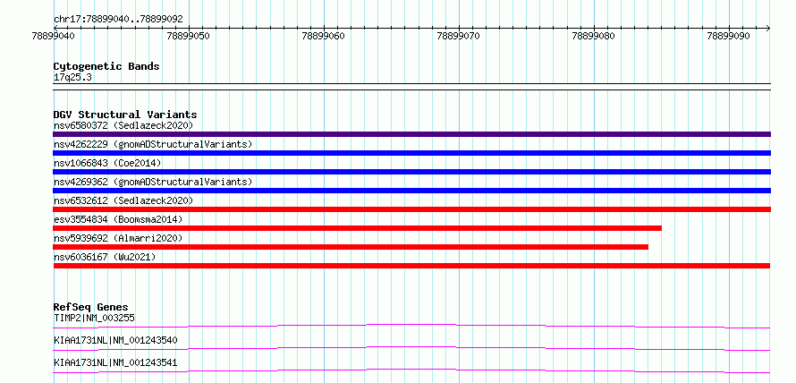This screenshot has width=796, height=383.
Task: Click the red nsv6532612 variant bar
Action: [x=412, y=209]
